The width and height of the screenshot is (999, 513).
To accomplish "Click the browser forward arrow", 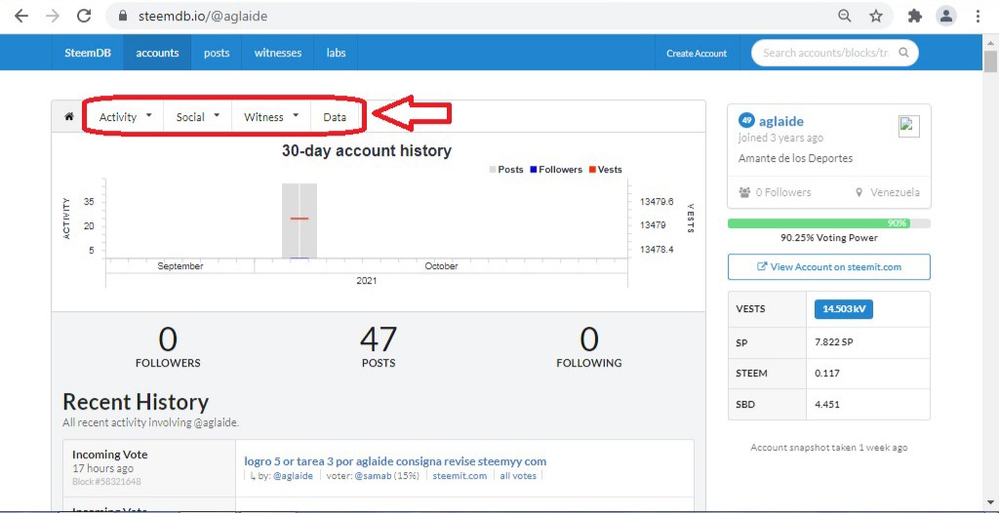I will [x=53, y=17].
